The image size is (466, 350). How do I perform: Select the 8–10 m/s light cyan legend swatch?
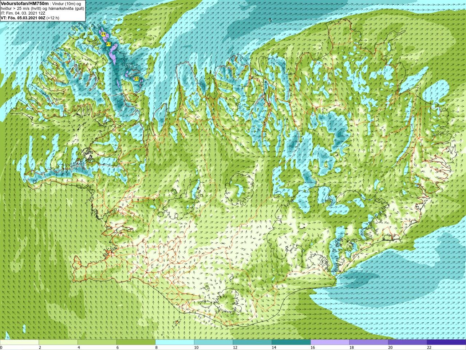point(175,342)
